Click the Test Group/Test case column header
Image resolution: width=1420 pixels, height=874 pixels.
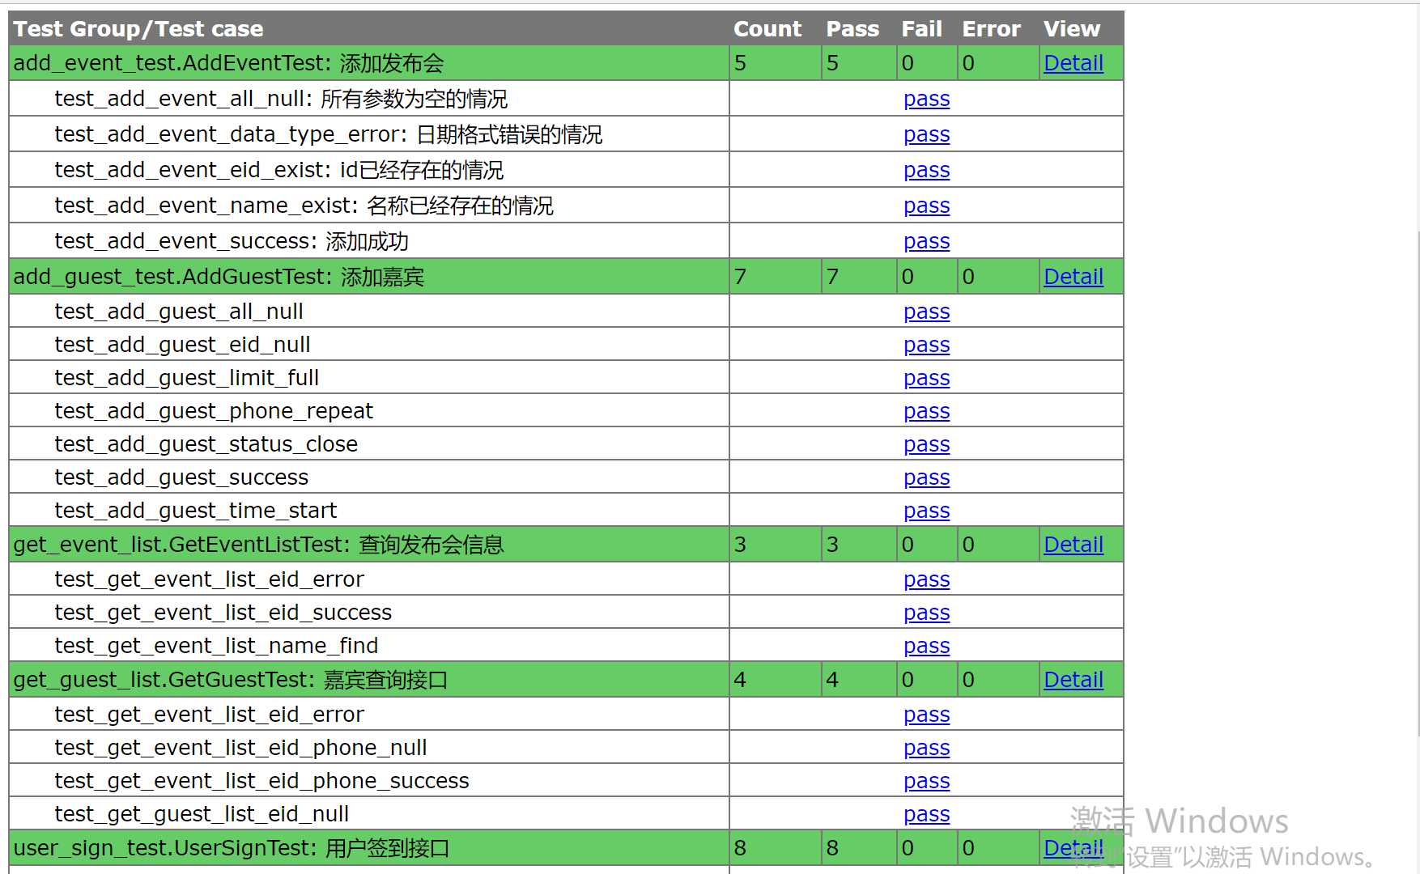point(138,29)
